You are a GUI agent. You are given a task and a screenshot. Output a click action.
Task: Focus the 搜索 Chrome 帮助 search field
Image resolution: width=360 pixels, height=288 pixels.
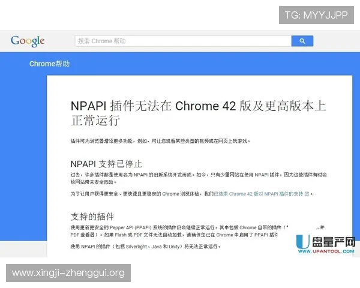(183, 41)
